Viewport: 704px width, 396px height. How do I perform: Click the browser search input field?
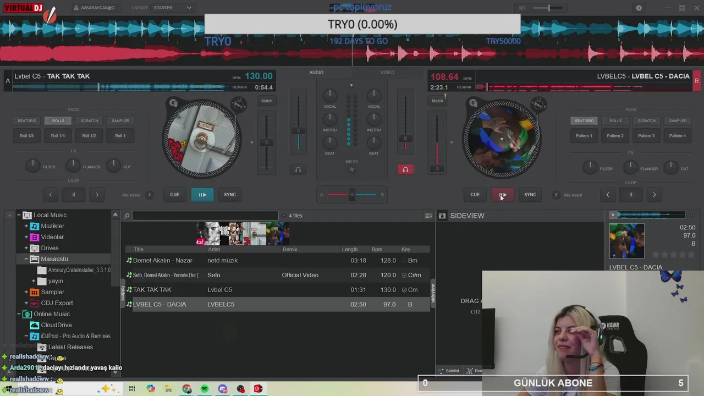point(205,216)
